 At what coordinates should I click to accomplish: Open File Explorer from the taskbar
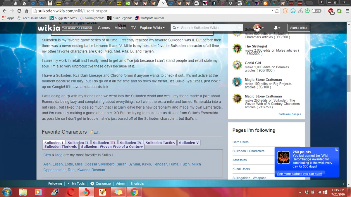pyautogui.click(x=23, y=192)
